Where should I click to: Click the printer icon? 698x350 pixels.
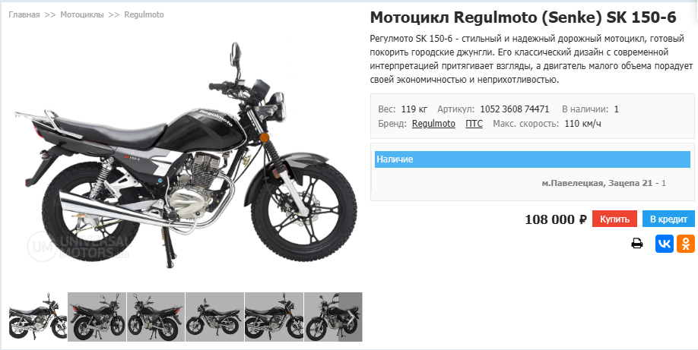tap(637, 244)
